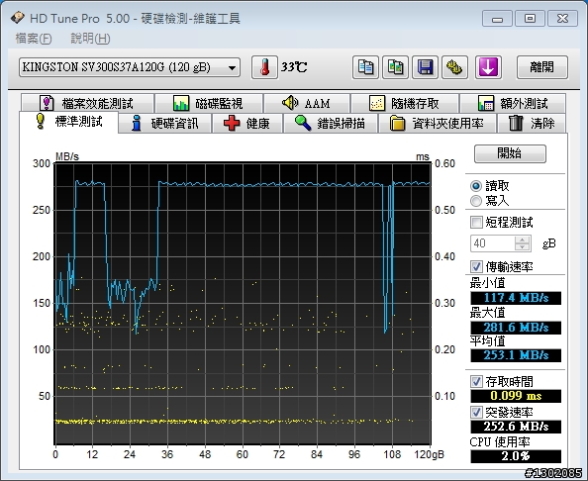Viewport: 588px width, 481px height.
Task: Click the 開始 start button
Action: (510, 153)
